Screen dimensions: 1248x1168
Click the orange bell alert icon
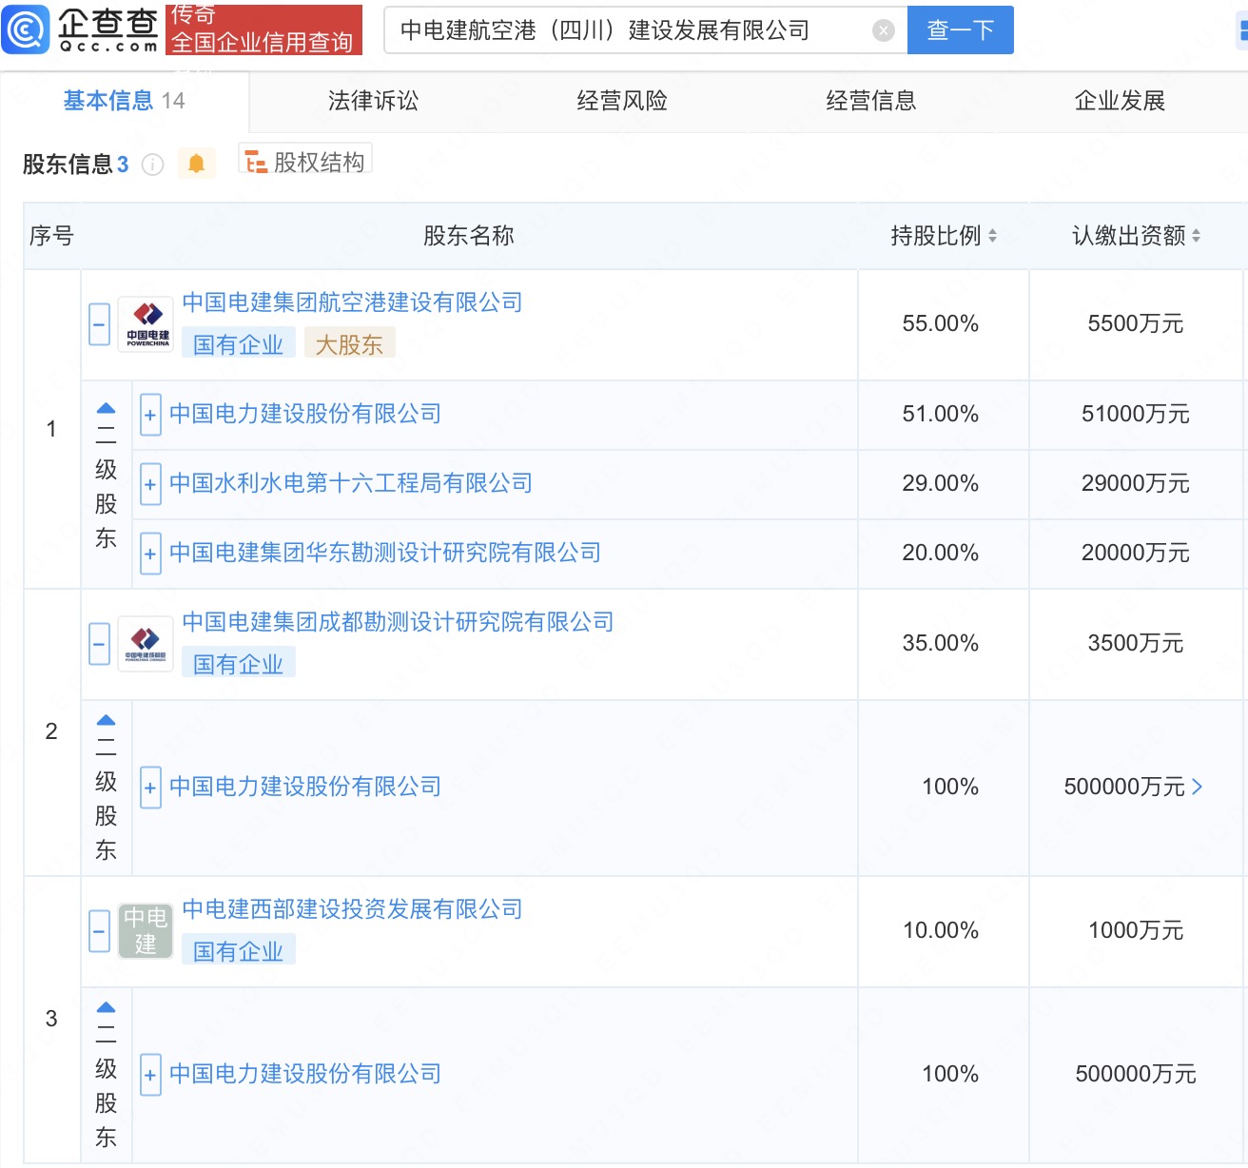coord(196,164)
